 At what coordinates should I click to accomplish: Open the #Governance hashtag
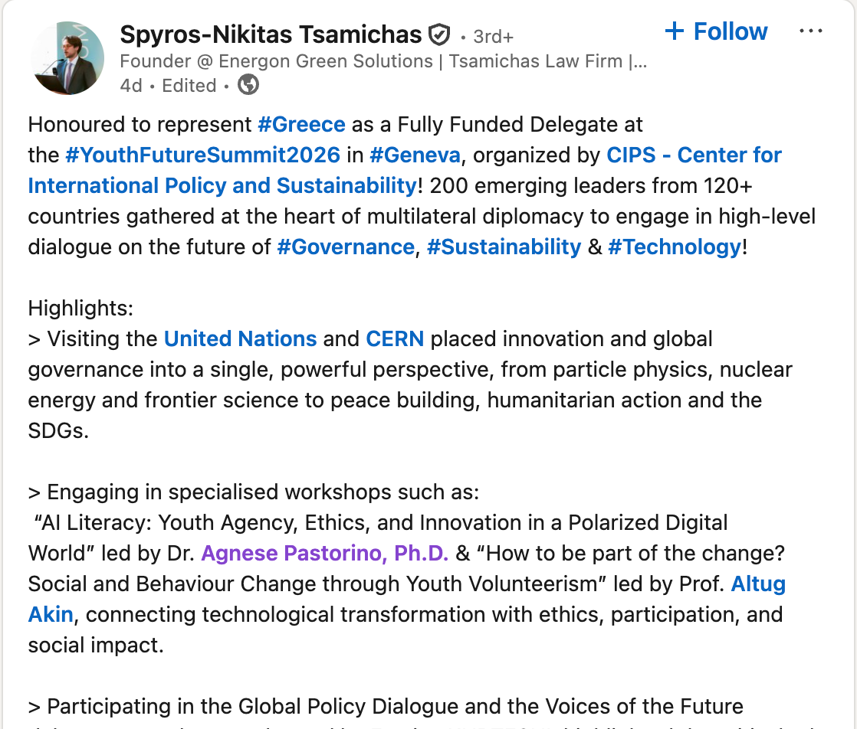click(345, 247)
